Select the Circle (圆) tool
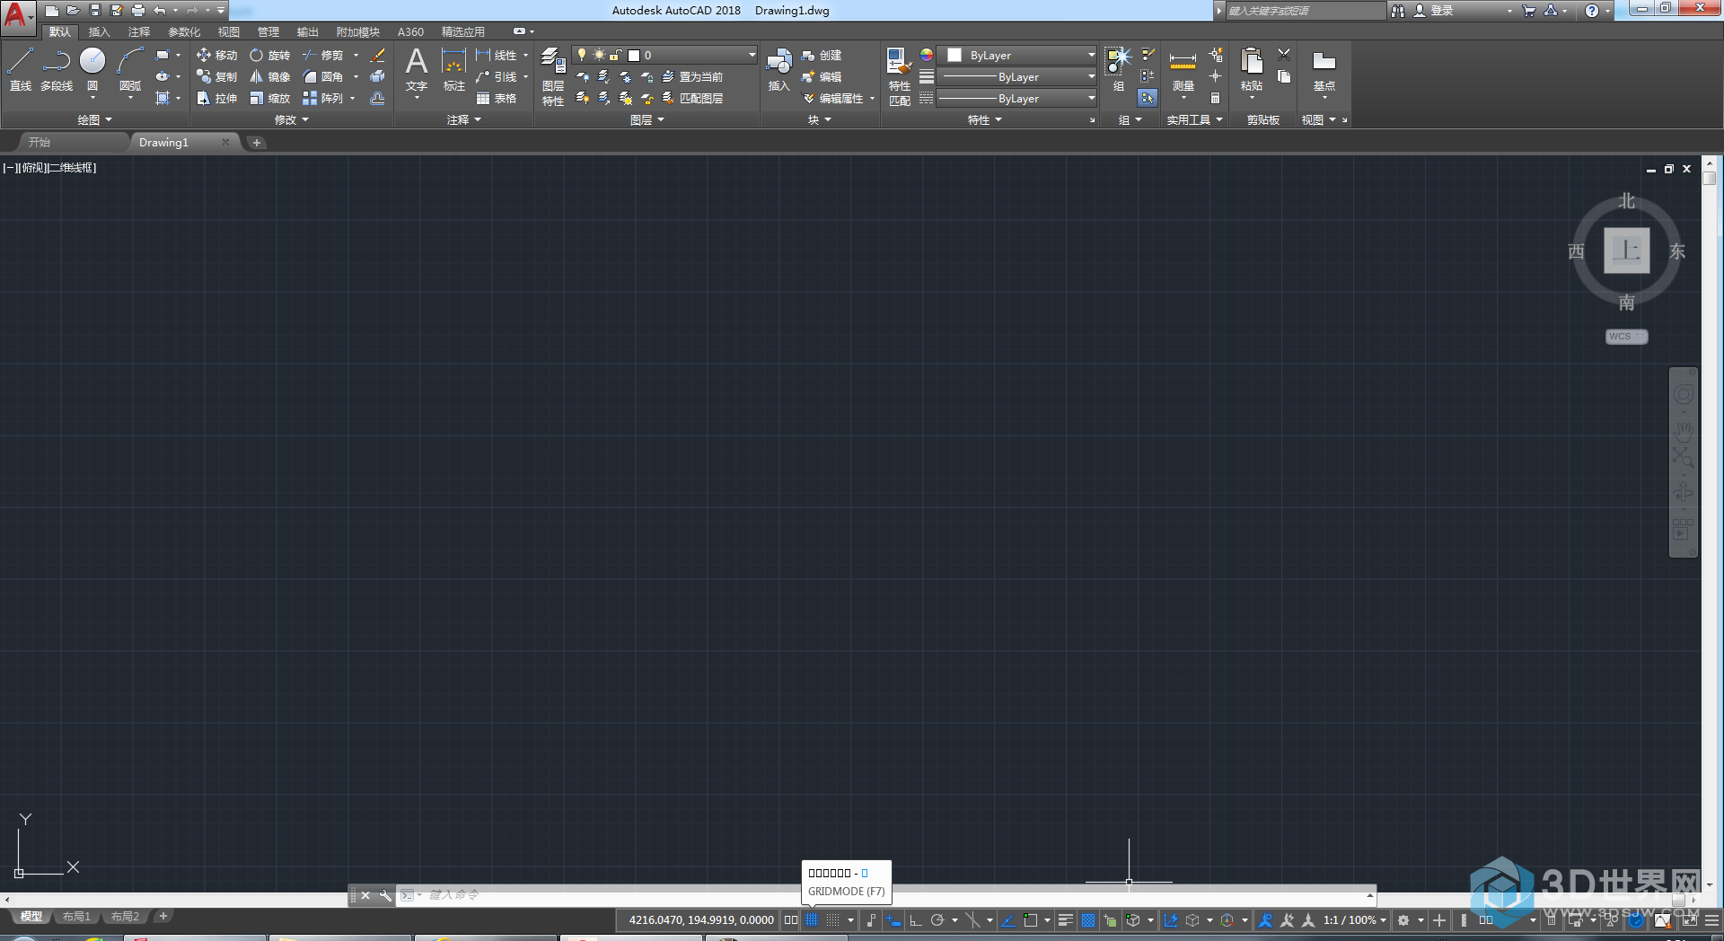1724x941 pixels. [x=92, y=69]
